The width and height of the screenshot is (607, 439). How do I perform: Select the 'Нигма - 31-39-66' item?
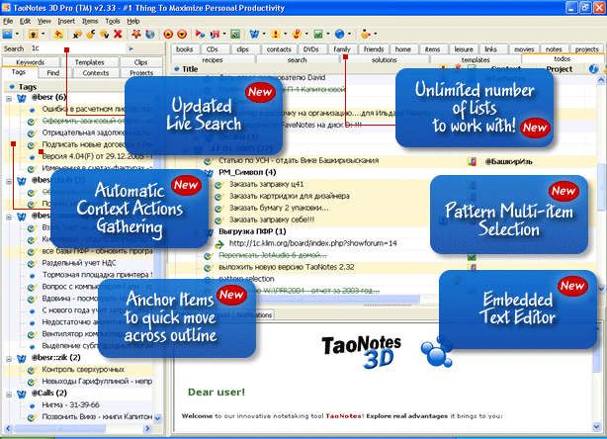point(71,405)
